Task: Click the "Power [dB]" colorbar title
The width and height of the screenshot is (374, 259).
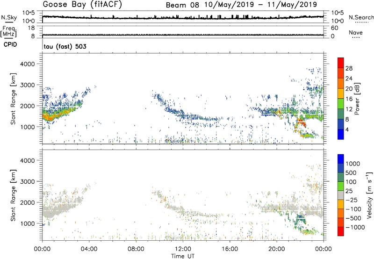Action: (357, 99)
